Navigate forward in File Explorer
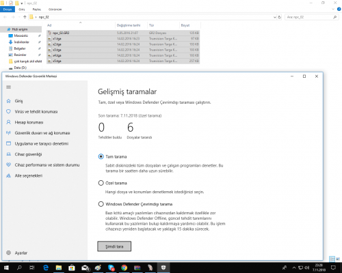 pos(13,17)
